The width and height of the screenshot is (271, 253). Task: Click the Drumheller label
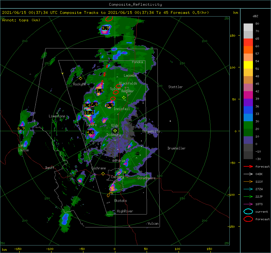176,148
